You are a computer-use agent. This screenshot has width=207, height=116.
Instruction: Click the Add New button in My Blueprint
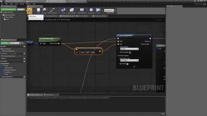click(x=5, y=43)
